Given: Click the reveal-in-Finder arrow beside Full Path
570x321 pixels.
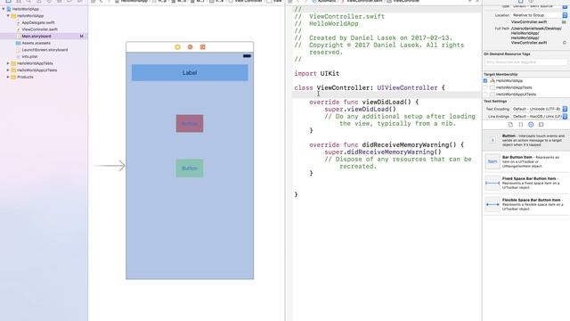Looking at the screenshot, I should 565,43.
